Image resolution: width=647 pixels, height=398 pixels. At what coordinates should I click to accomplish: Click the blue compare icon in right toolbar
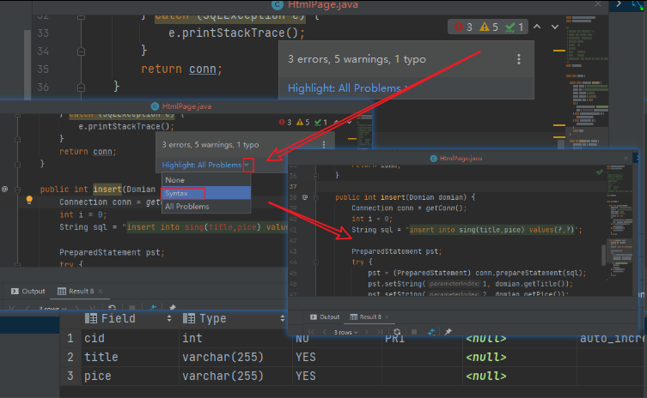click(431, 332)
